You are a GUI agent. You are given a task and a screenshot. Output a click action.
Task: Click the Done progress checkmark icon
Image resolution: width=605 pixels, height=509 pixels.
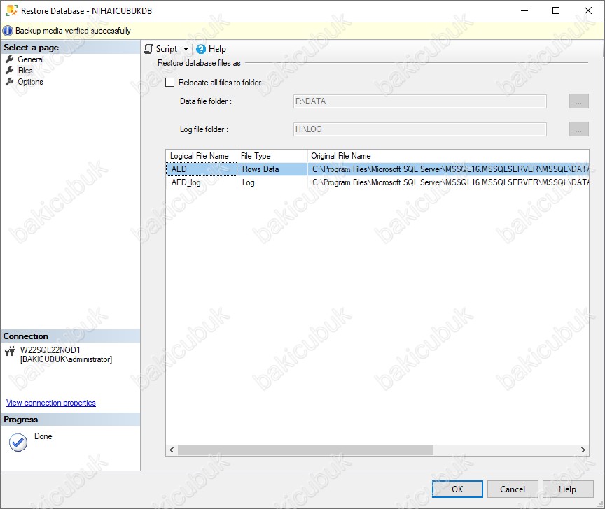point(18,443)
